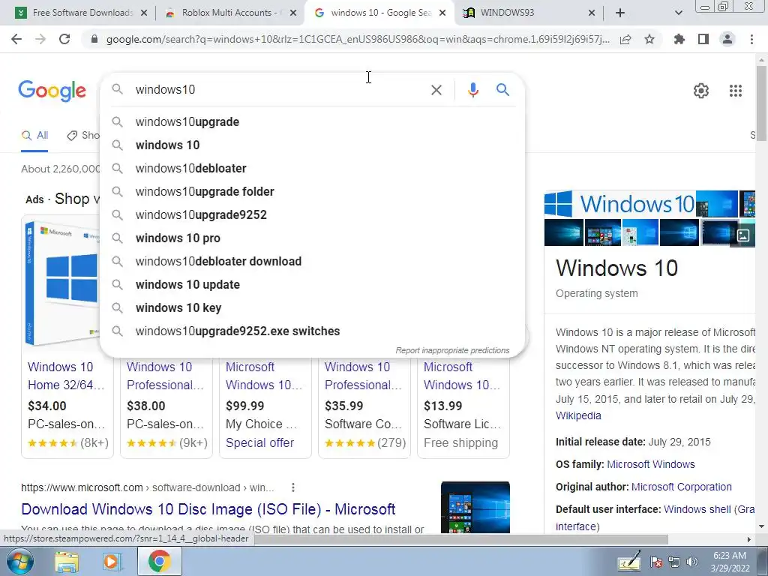768x576 pixels.
Task: Open a new browser tab
Action: coord(620,13)
